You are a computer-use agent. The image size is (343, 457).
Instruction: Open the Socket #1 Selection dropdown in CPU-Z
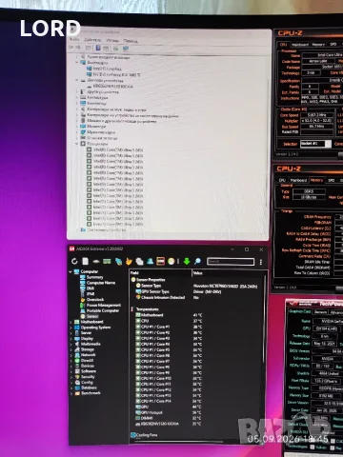[316, 144]
